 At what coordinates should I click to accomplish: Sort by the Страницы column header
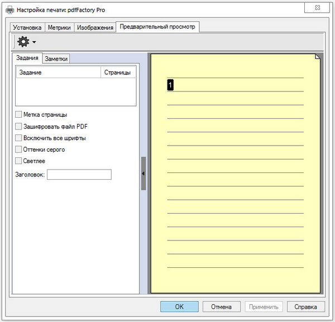pos(117,73)
